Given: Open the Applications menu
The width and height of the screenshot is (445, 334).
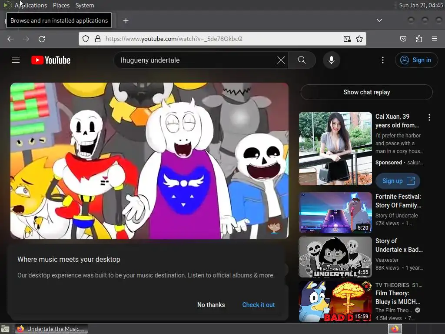Looking at the screenshot, I should click(x=31, y=5).
